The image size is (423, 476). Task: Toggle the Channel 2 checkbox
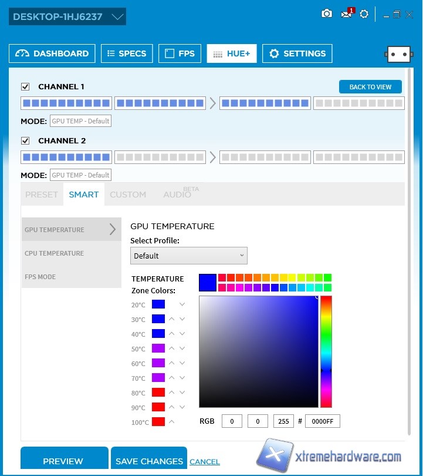tap(25, 141)
